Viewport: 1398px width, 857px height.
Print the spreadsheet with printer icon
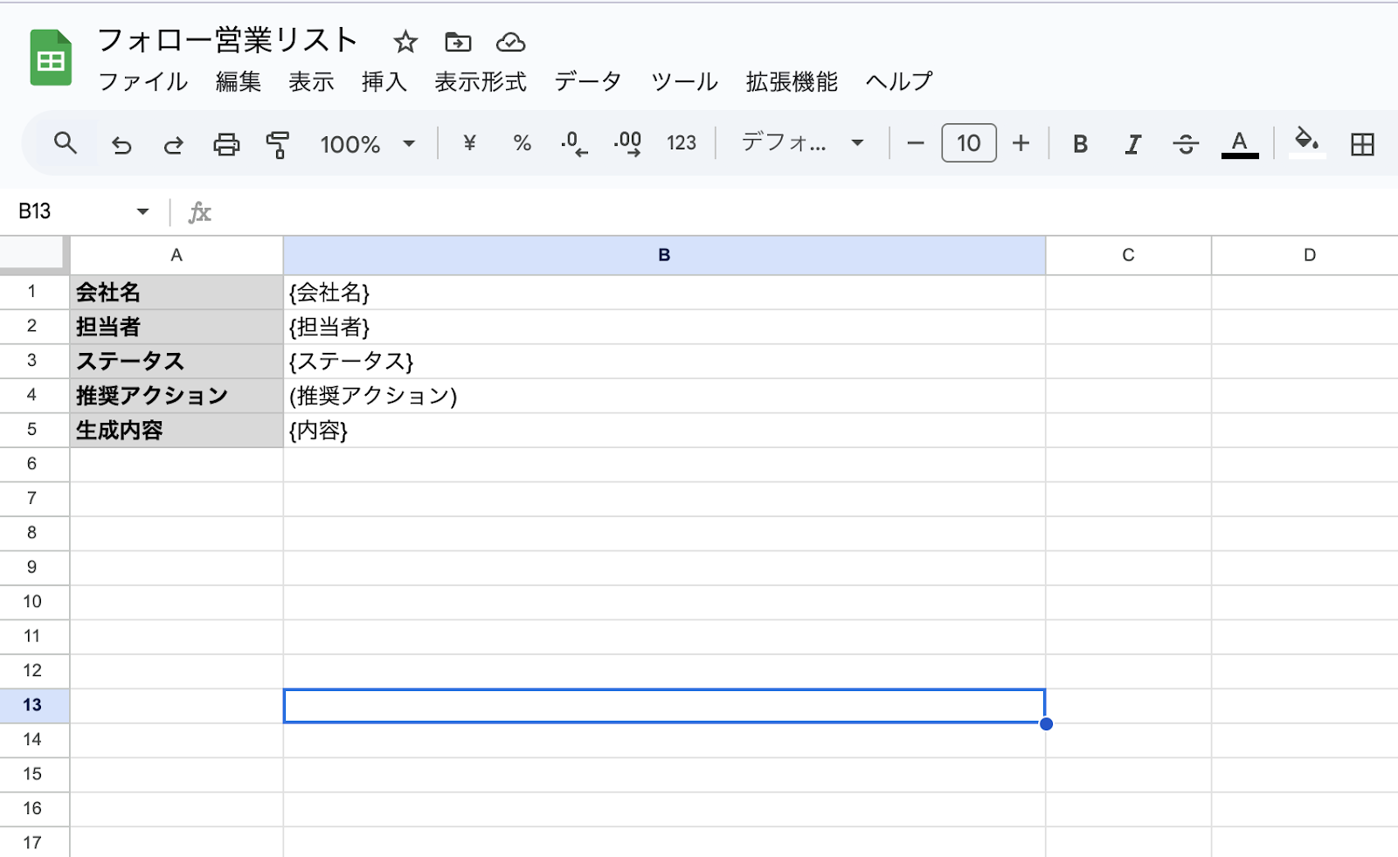(x=226, y=144)
